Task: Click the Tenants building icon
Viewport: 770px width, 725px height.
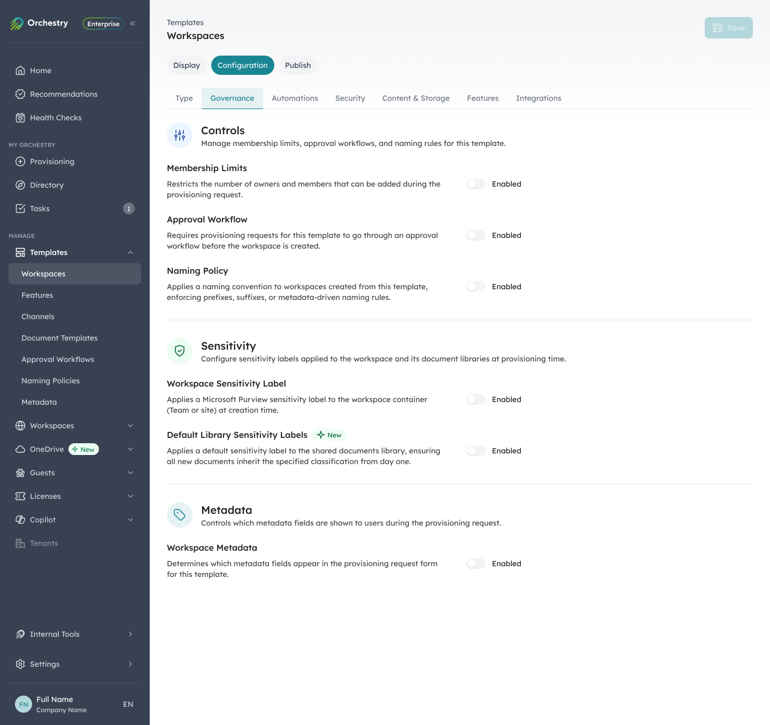Action: click(20, 543)
